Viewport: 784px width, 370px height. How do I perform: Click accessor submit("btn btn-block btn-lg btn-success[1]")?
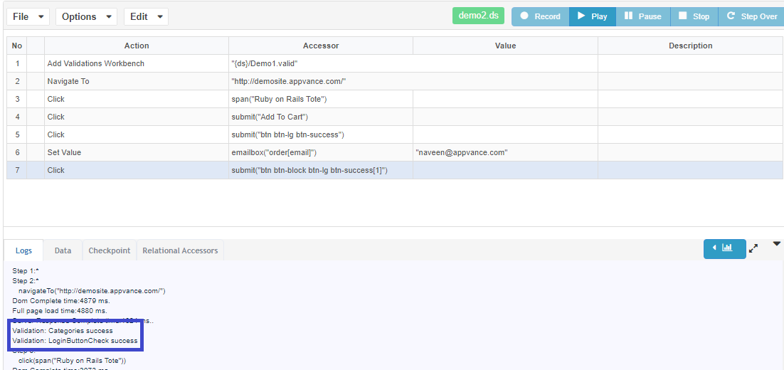click(309, 171)
